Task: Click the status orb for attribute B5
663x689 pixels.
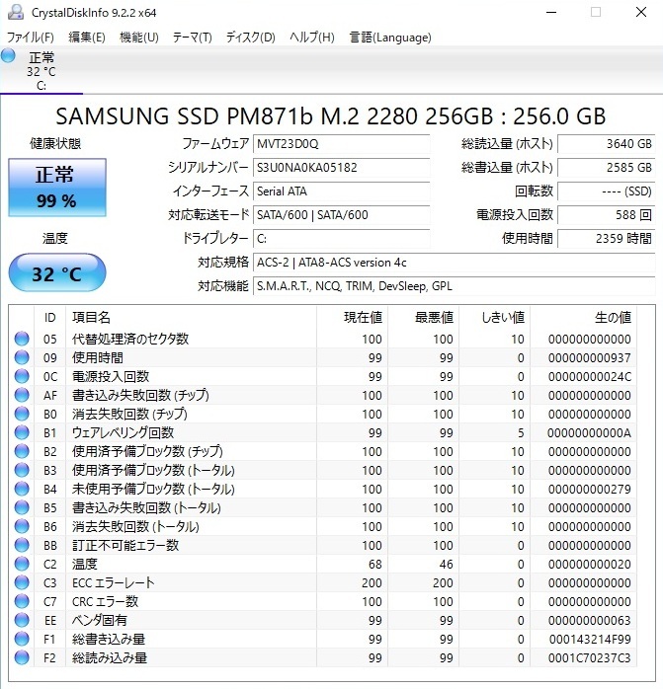Action: click(x=22, y=507)
